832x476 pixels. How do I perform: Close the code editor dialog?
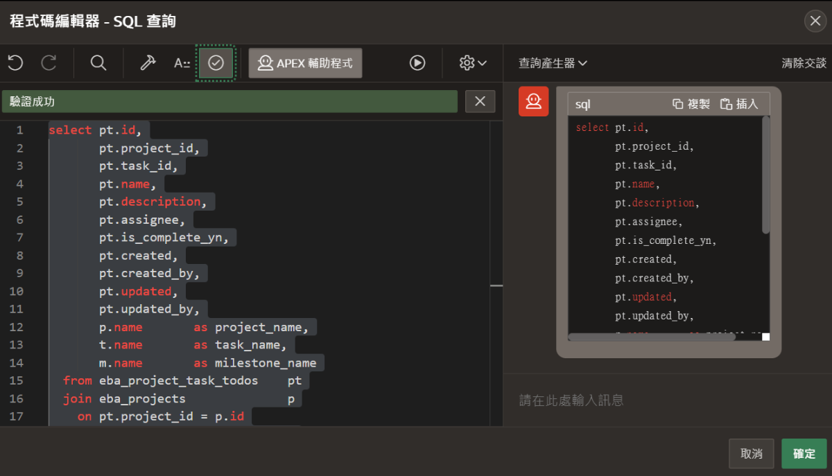click(x=815, y=21)
